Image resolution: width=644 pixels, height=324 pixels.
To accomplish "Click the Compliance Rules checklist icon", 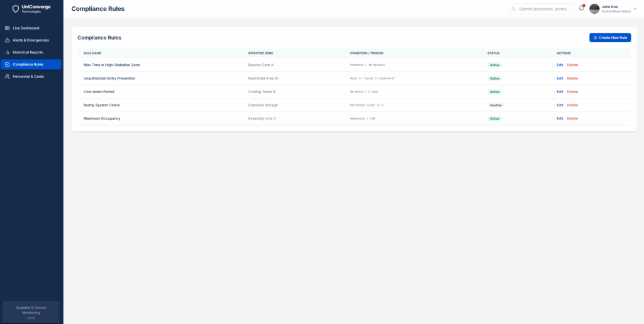I will (x=7, y=64).
